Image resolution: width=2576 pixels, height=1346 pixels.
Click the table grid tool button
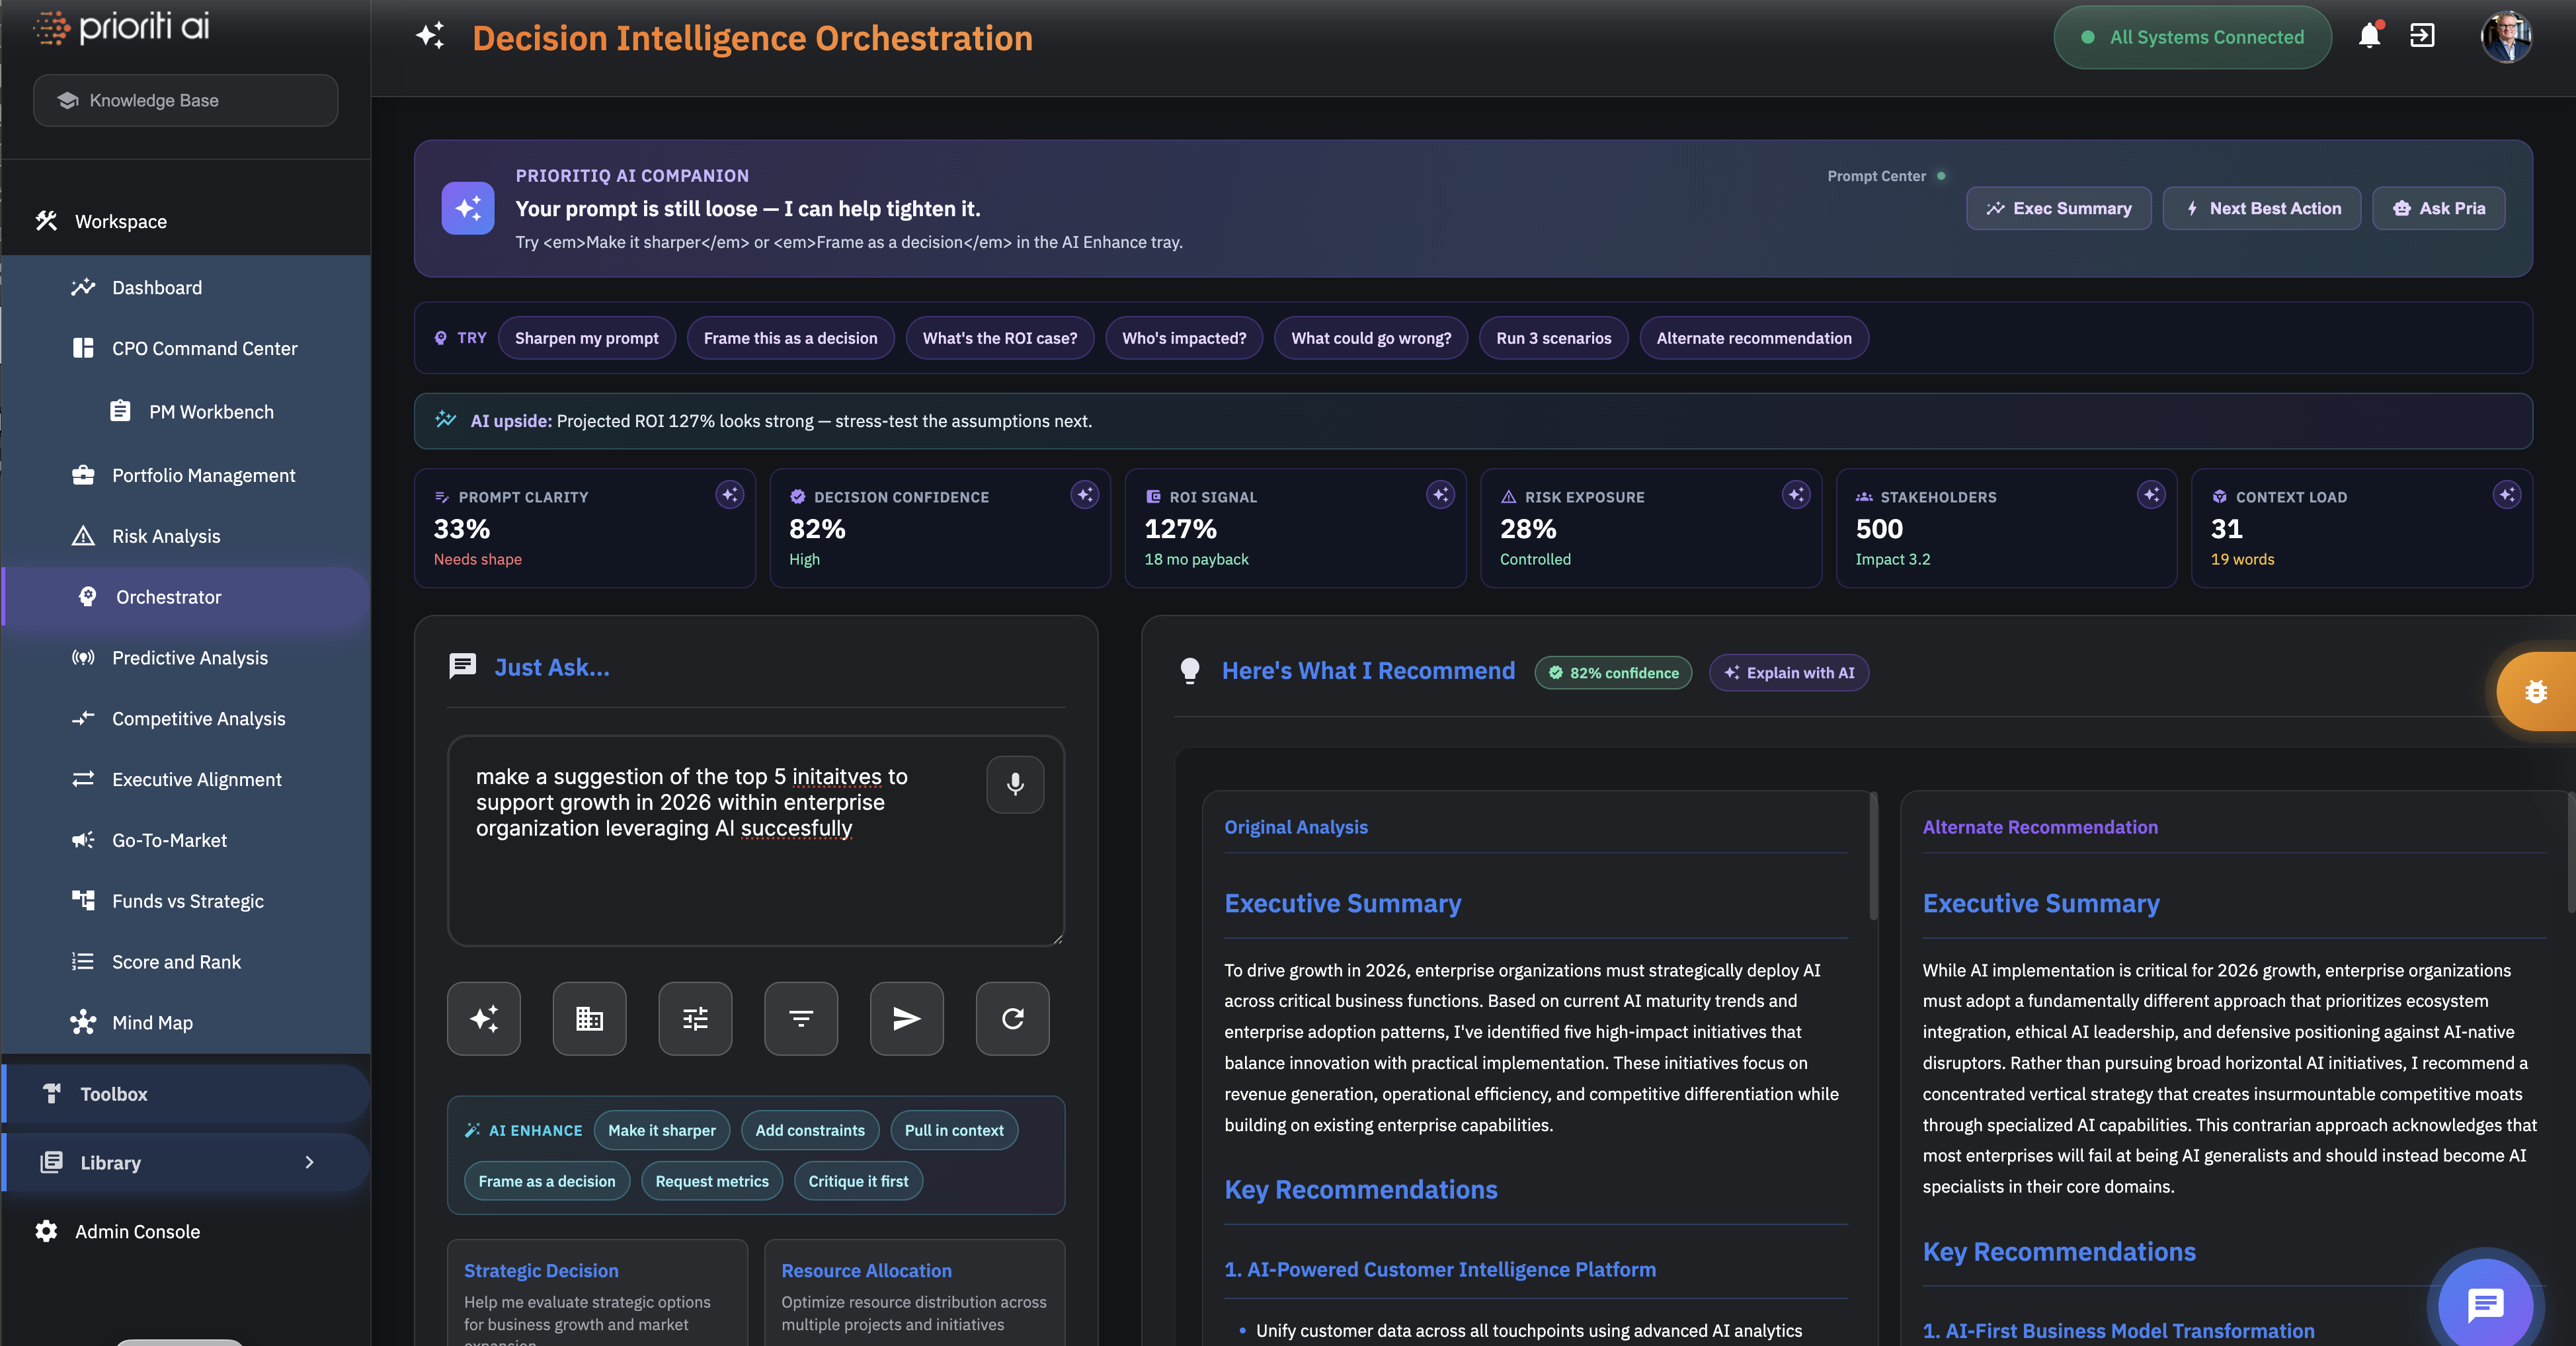pyautogui.click(x=590, y=1018)
